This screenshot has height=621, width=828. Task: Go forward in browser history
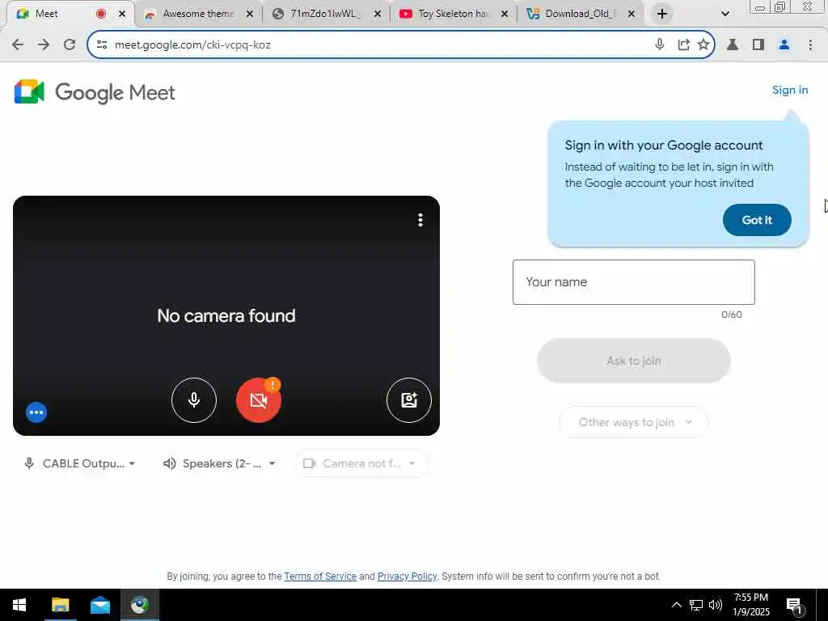(44, 44)
